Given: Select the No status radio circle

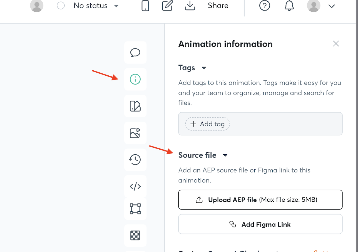Looking at the screenshot, I should [x=61, y=6].
